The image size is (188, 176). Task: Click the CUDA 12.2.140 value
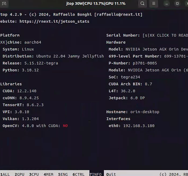[x=27, y=91]
